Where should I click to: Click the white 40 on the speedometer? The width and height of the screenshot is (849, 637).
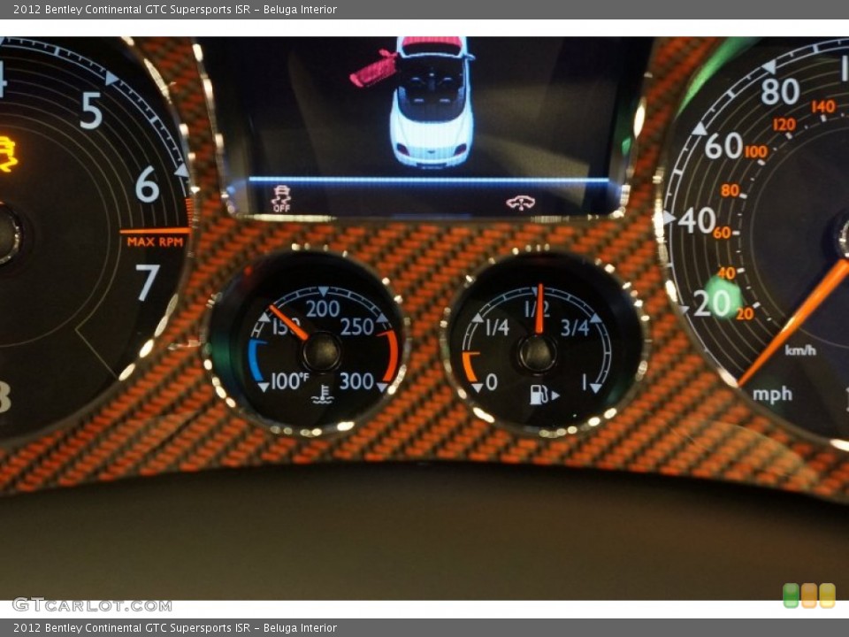pyautogui.click(x=696, y=220)
